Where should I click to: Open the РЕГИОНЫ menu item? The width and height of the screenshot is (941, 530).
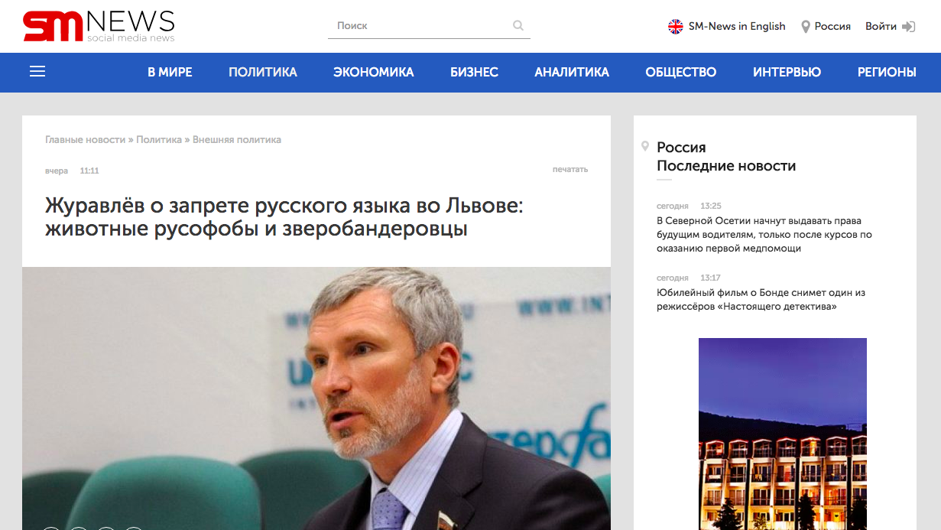pos(887,72)
